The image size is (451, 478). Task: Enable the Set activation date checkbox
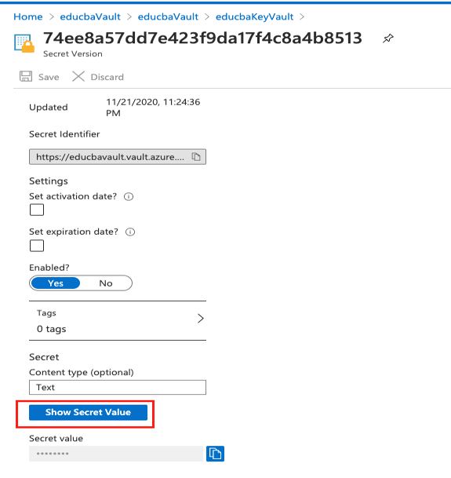click(x=37, y=210)
